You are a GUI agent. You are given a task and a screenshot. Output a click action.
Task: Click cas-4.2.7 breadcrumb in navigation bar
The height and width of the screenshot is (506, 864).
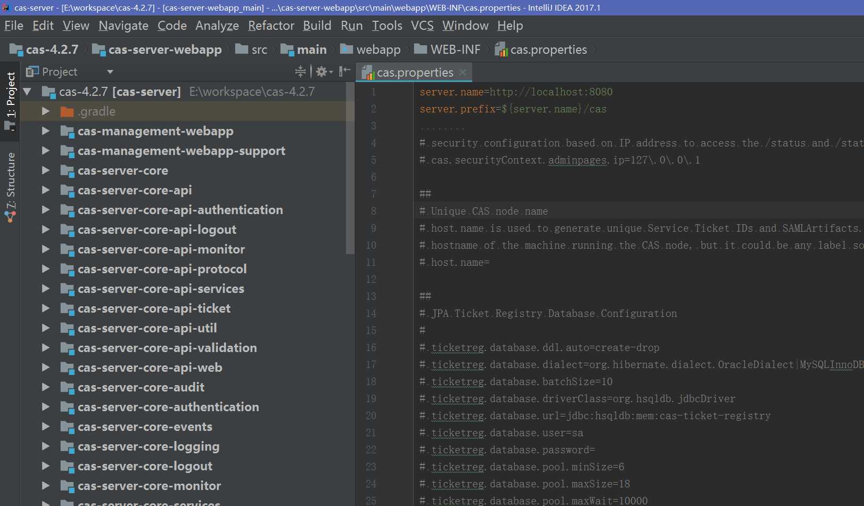pos(44,50)
